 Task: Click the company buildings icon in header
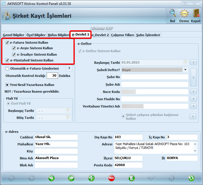(7, 16)
